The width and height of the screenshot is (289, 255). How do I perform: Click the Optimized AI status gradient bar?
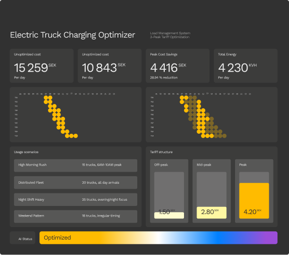(x=158, y=238)
